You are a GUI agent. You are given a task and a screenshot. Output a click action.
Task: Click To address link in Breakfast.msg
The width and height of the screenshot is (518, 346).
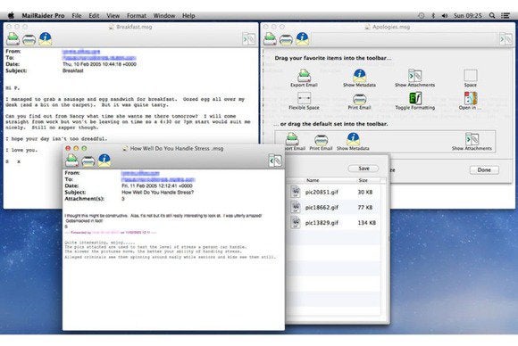99,58
